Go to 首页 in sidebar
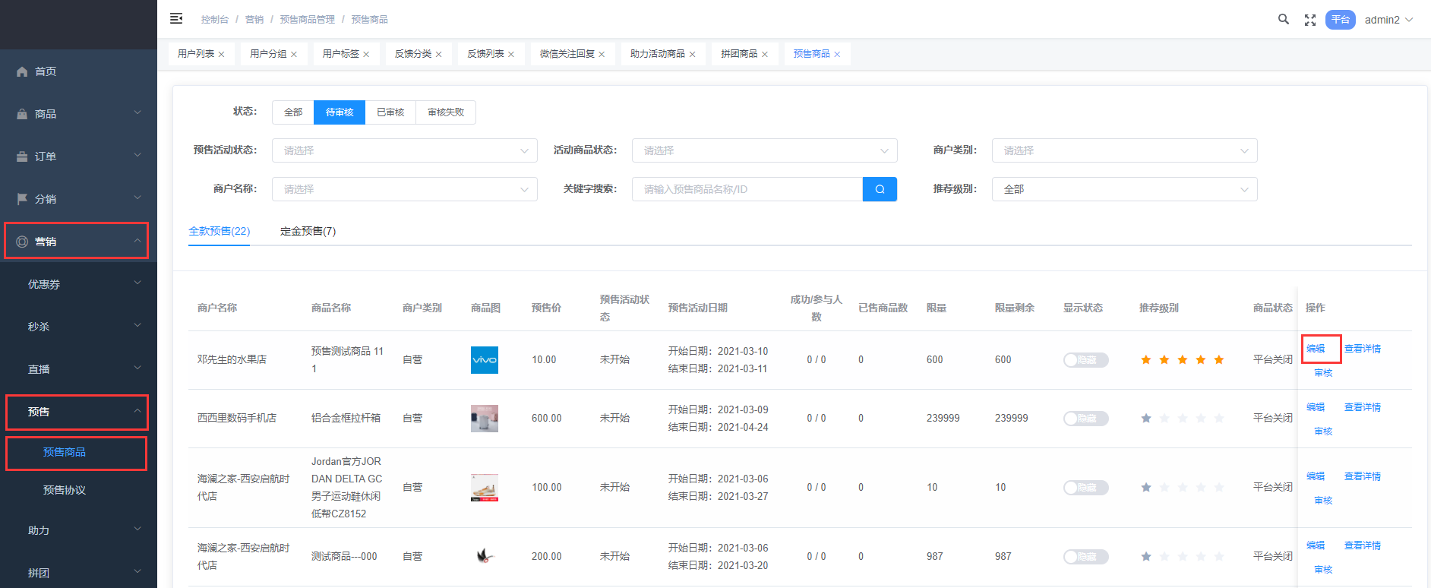Image resolution: width=1431 pixels, height=588 pixels. (x=46, y=71)
